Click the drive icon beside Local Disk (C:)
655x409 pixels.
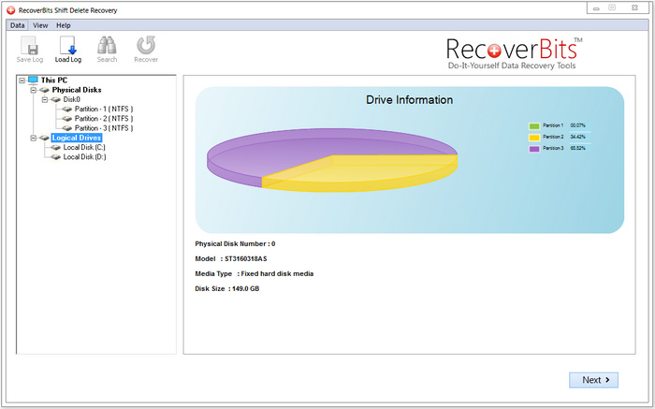coord(55,148)
